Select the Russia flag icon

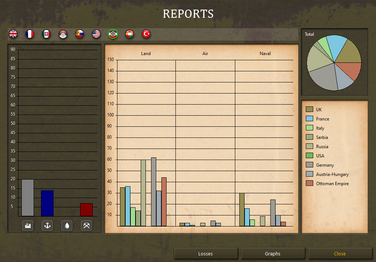coord(80,34)
